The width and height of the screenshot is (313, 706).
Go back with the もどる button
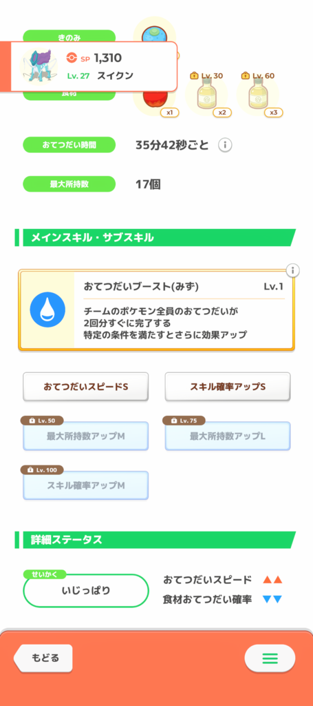[43, 658]
